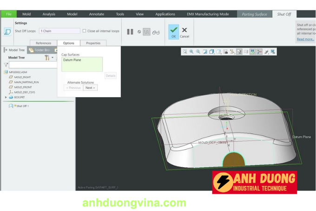
Task: Enable Close all internal loops checkbox
Action: click(x=84, y=31)
